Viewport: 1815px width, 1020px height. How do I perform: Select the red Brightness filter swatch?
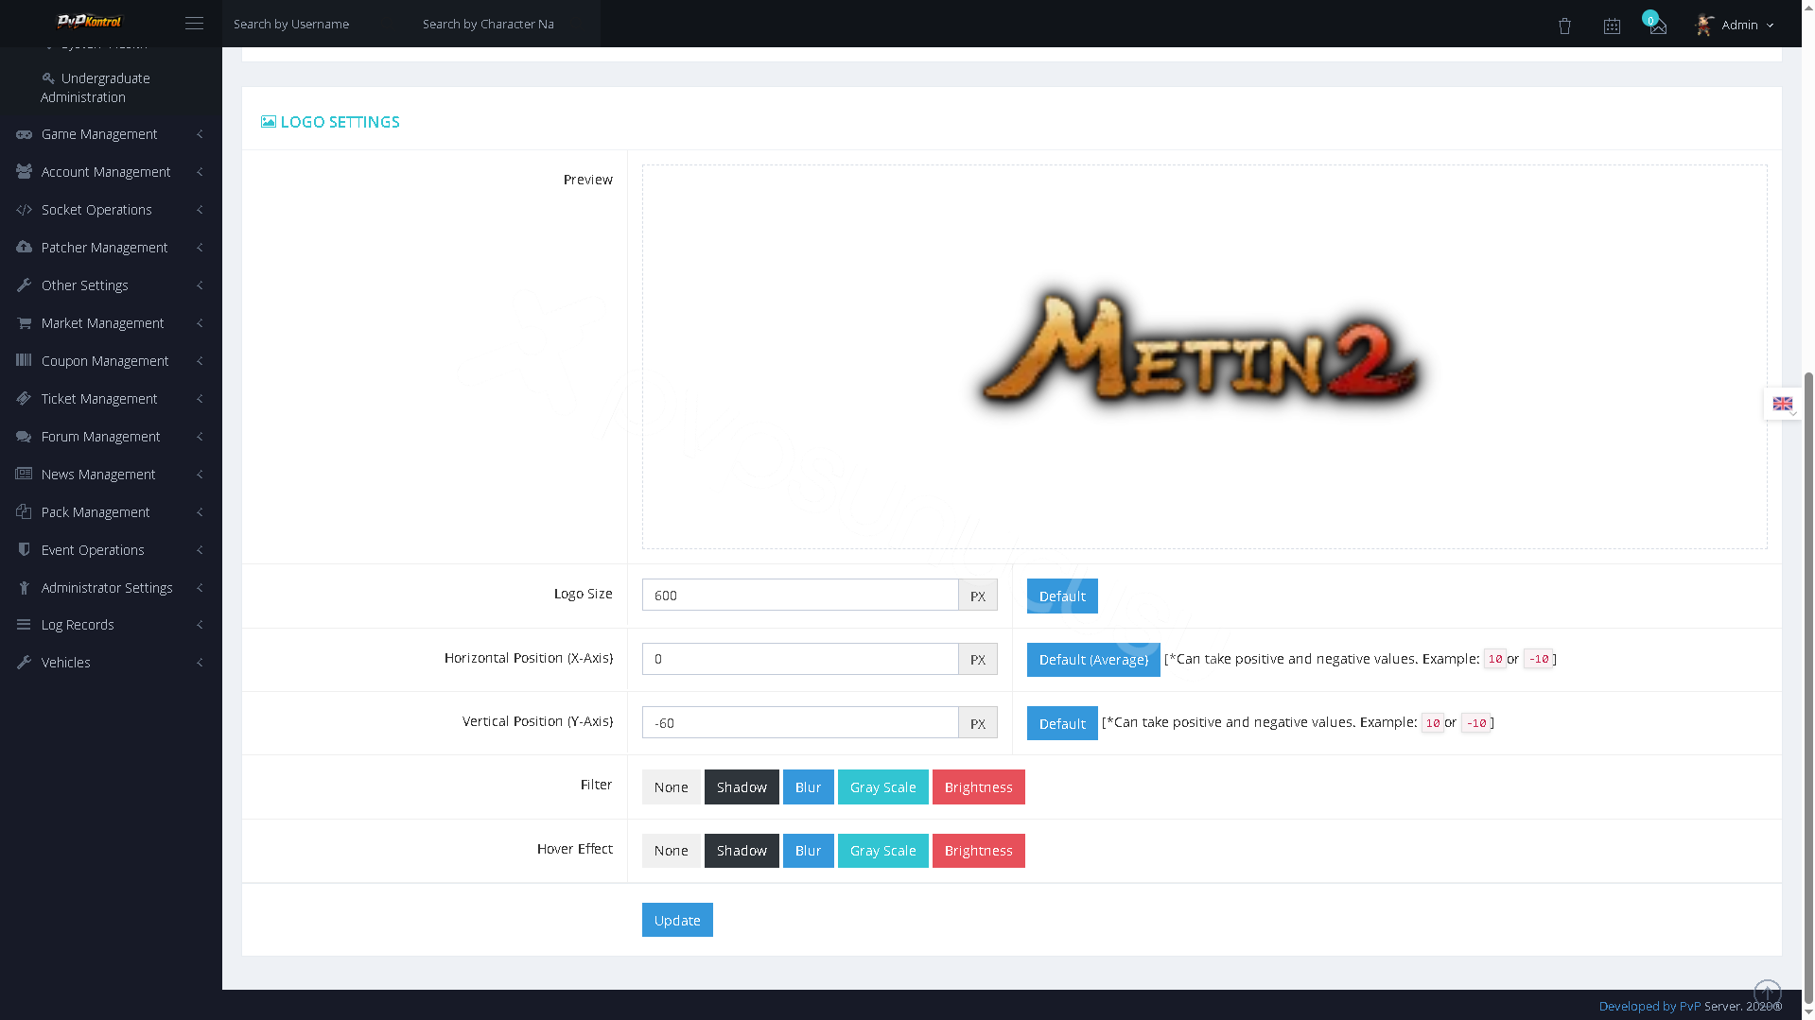point(978,787)
